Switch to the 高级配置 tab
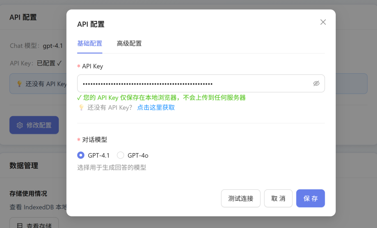The image size is (377, 228). [x=129, y=43]
